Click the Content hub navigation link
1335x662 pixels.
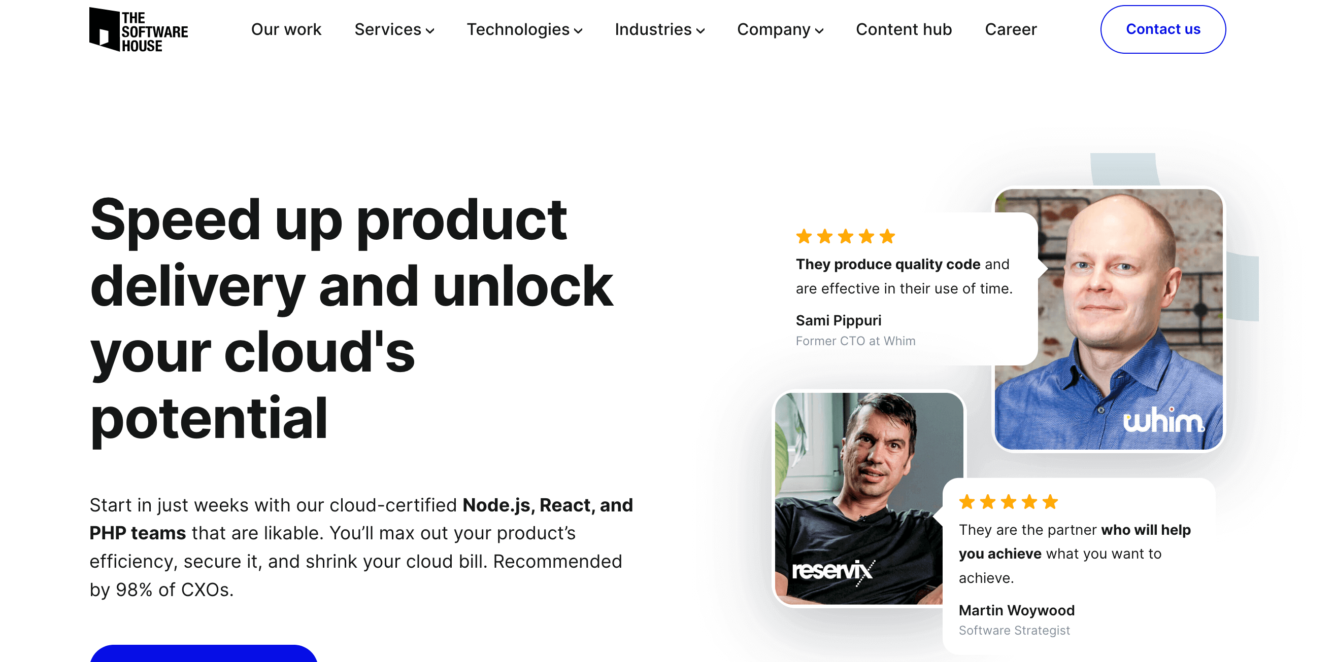coord(904,28)
